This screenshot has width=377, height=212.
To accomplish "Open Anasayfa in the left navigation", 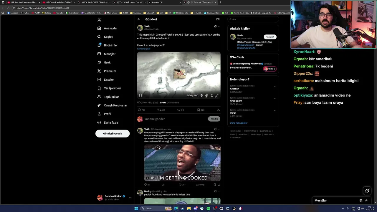I will tap(107, 28).
